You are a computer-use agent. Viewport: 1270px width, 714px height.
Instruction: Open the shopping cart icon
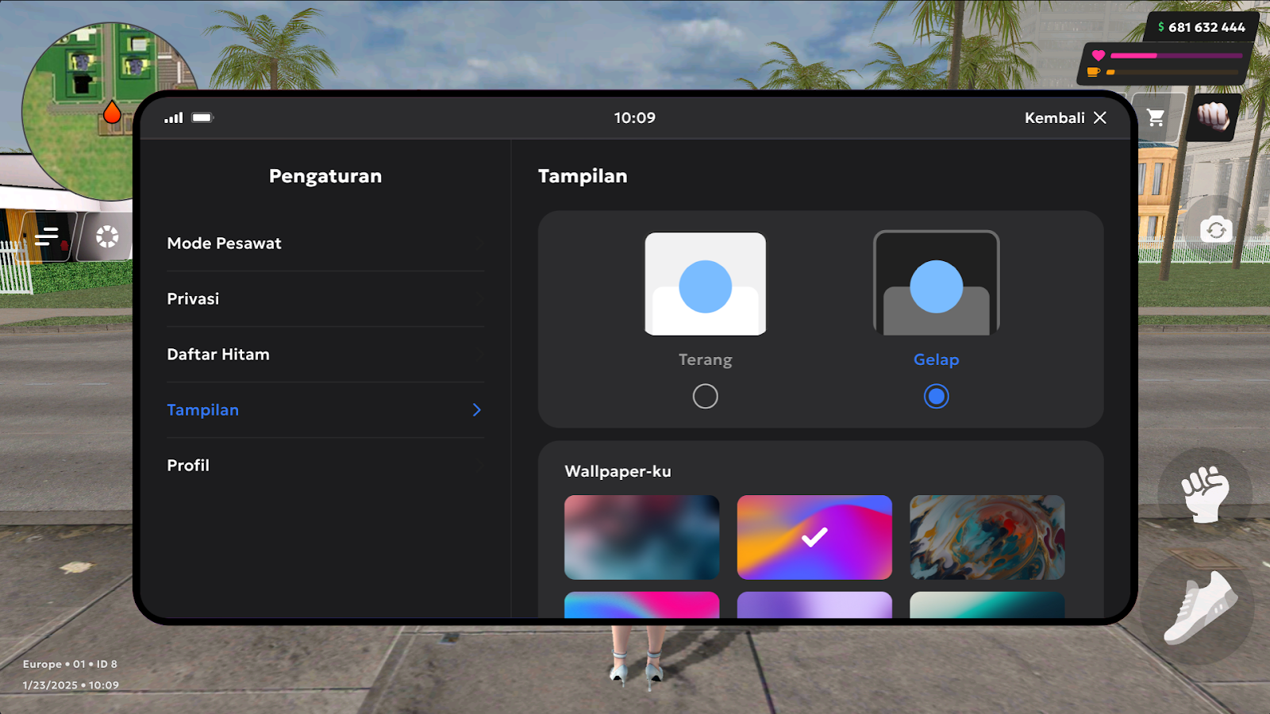[1156, 118]
